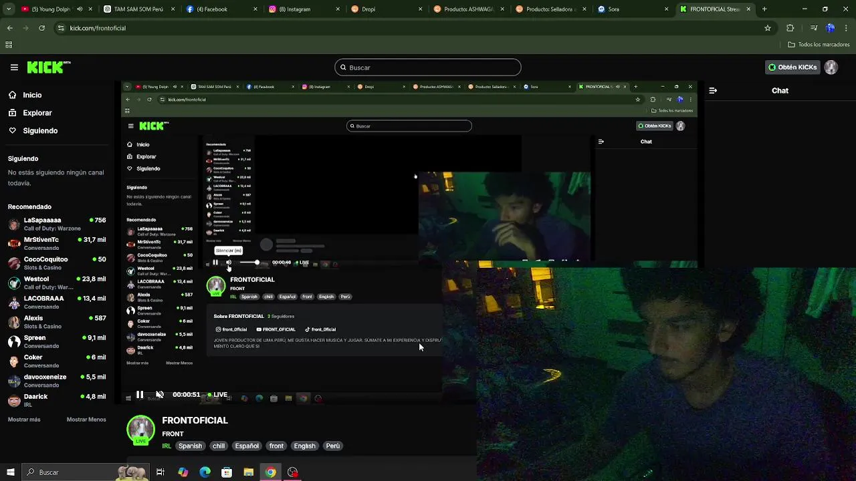
Task: Collapse list with Mostrar Menos
Action: point(86,420)
